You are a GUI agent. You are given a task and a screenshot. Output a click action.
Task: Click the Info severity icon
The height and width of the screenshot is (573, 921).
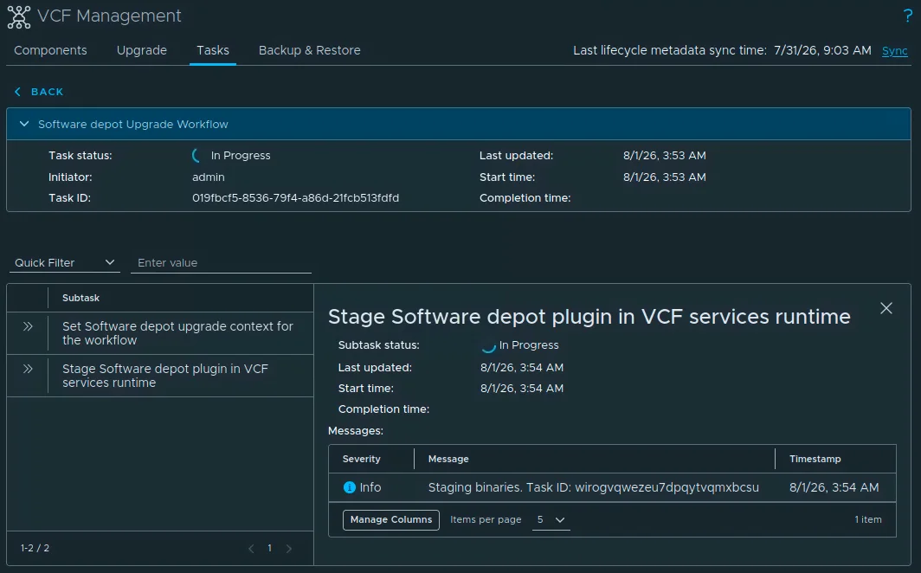pyautogui.click(x=349, y=487)
